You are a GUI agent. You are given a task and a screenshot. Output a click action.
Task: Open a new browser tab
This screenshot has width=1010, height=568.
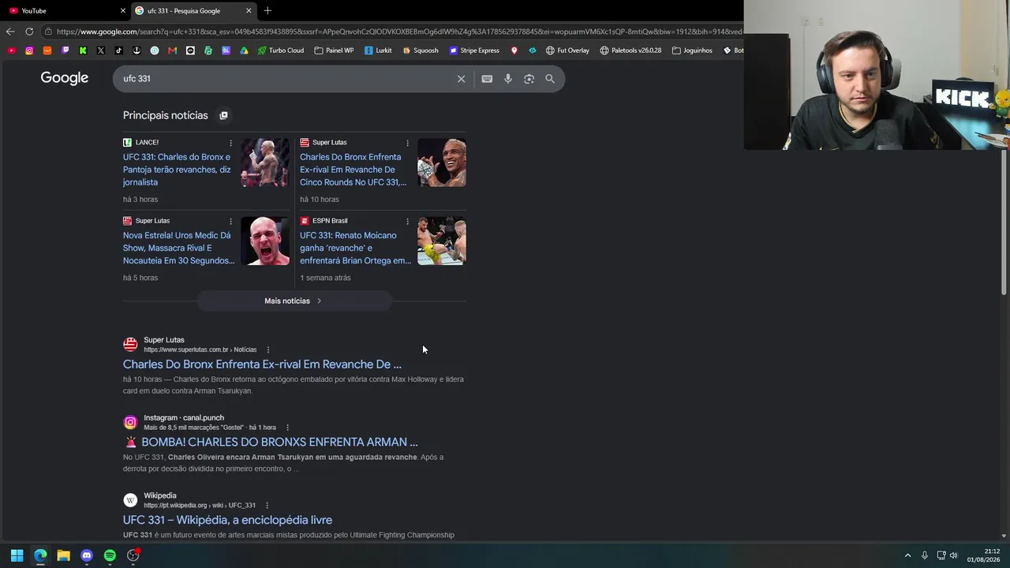point(267,10)
